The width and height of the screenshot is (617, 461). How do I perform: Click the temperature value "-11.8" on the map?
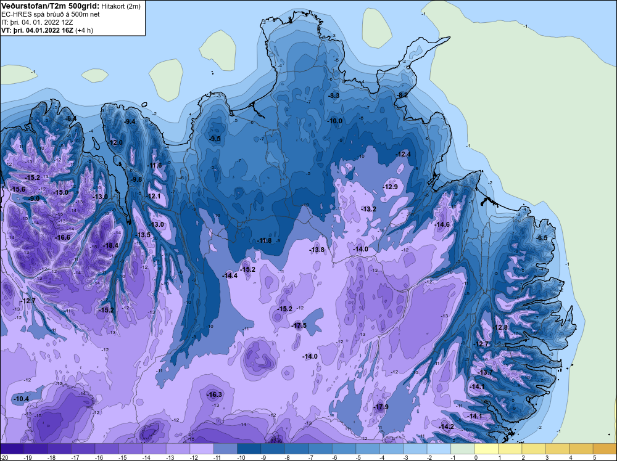click(x=264, y=240)
